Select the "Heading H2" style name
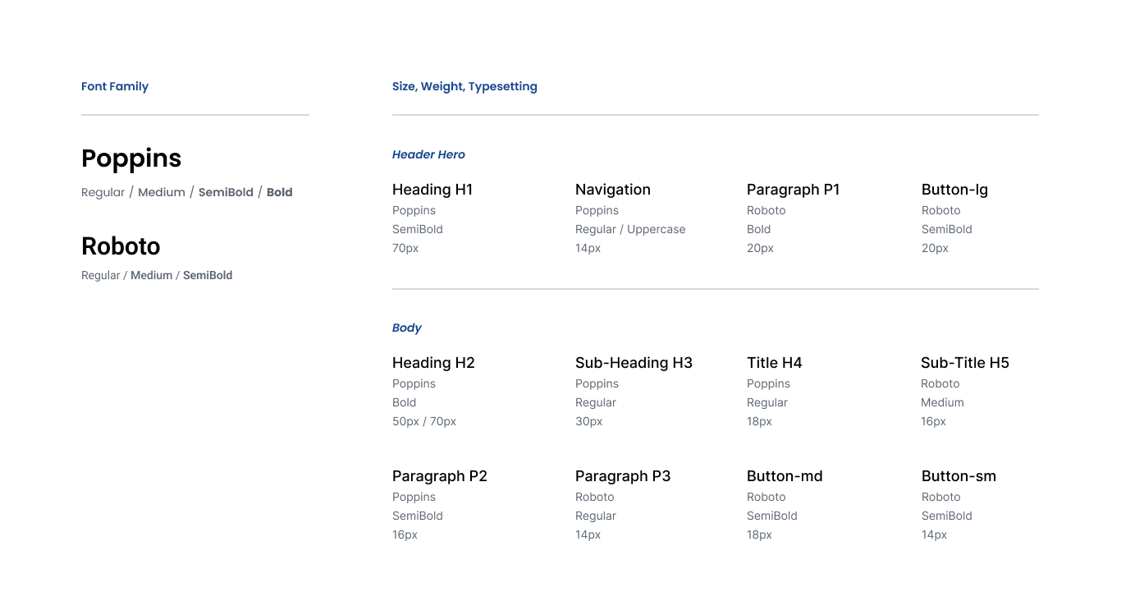The image size is (1121, 615). (433, 363)
